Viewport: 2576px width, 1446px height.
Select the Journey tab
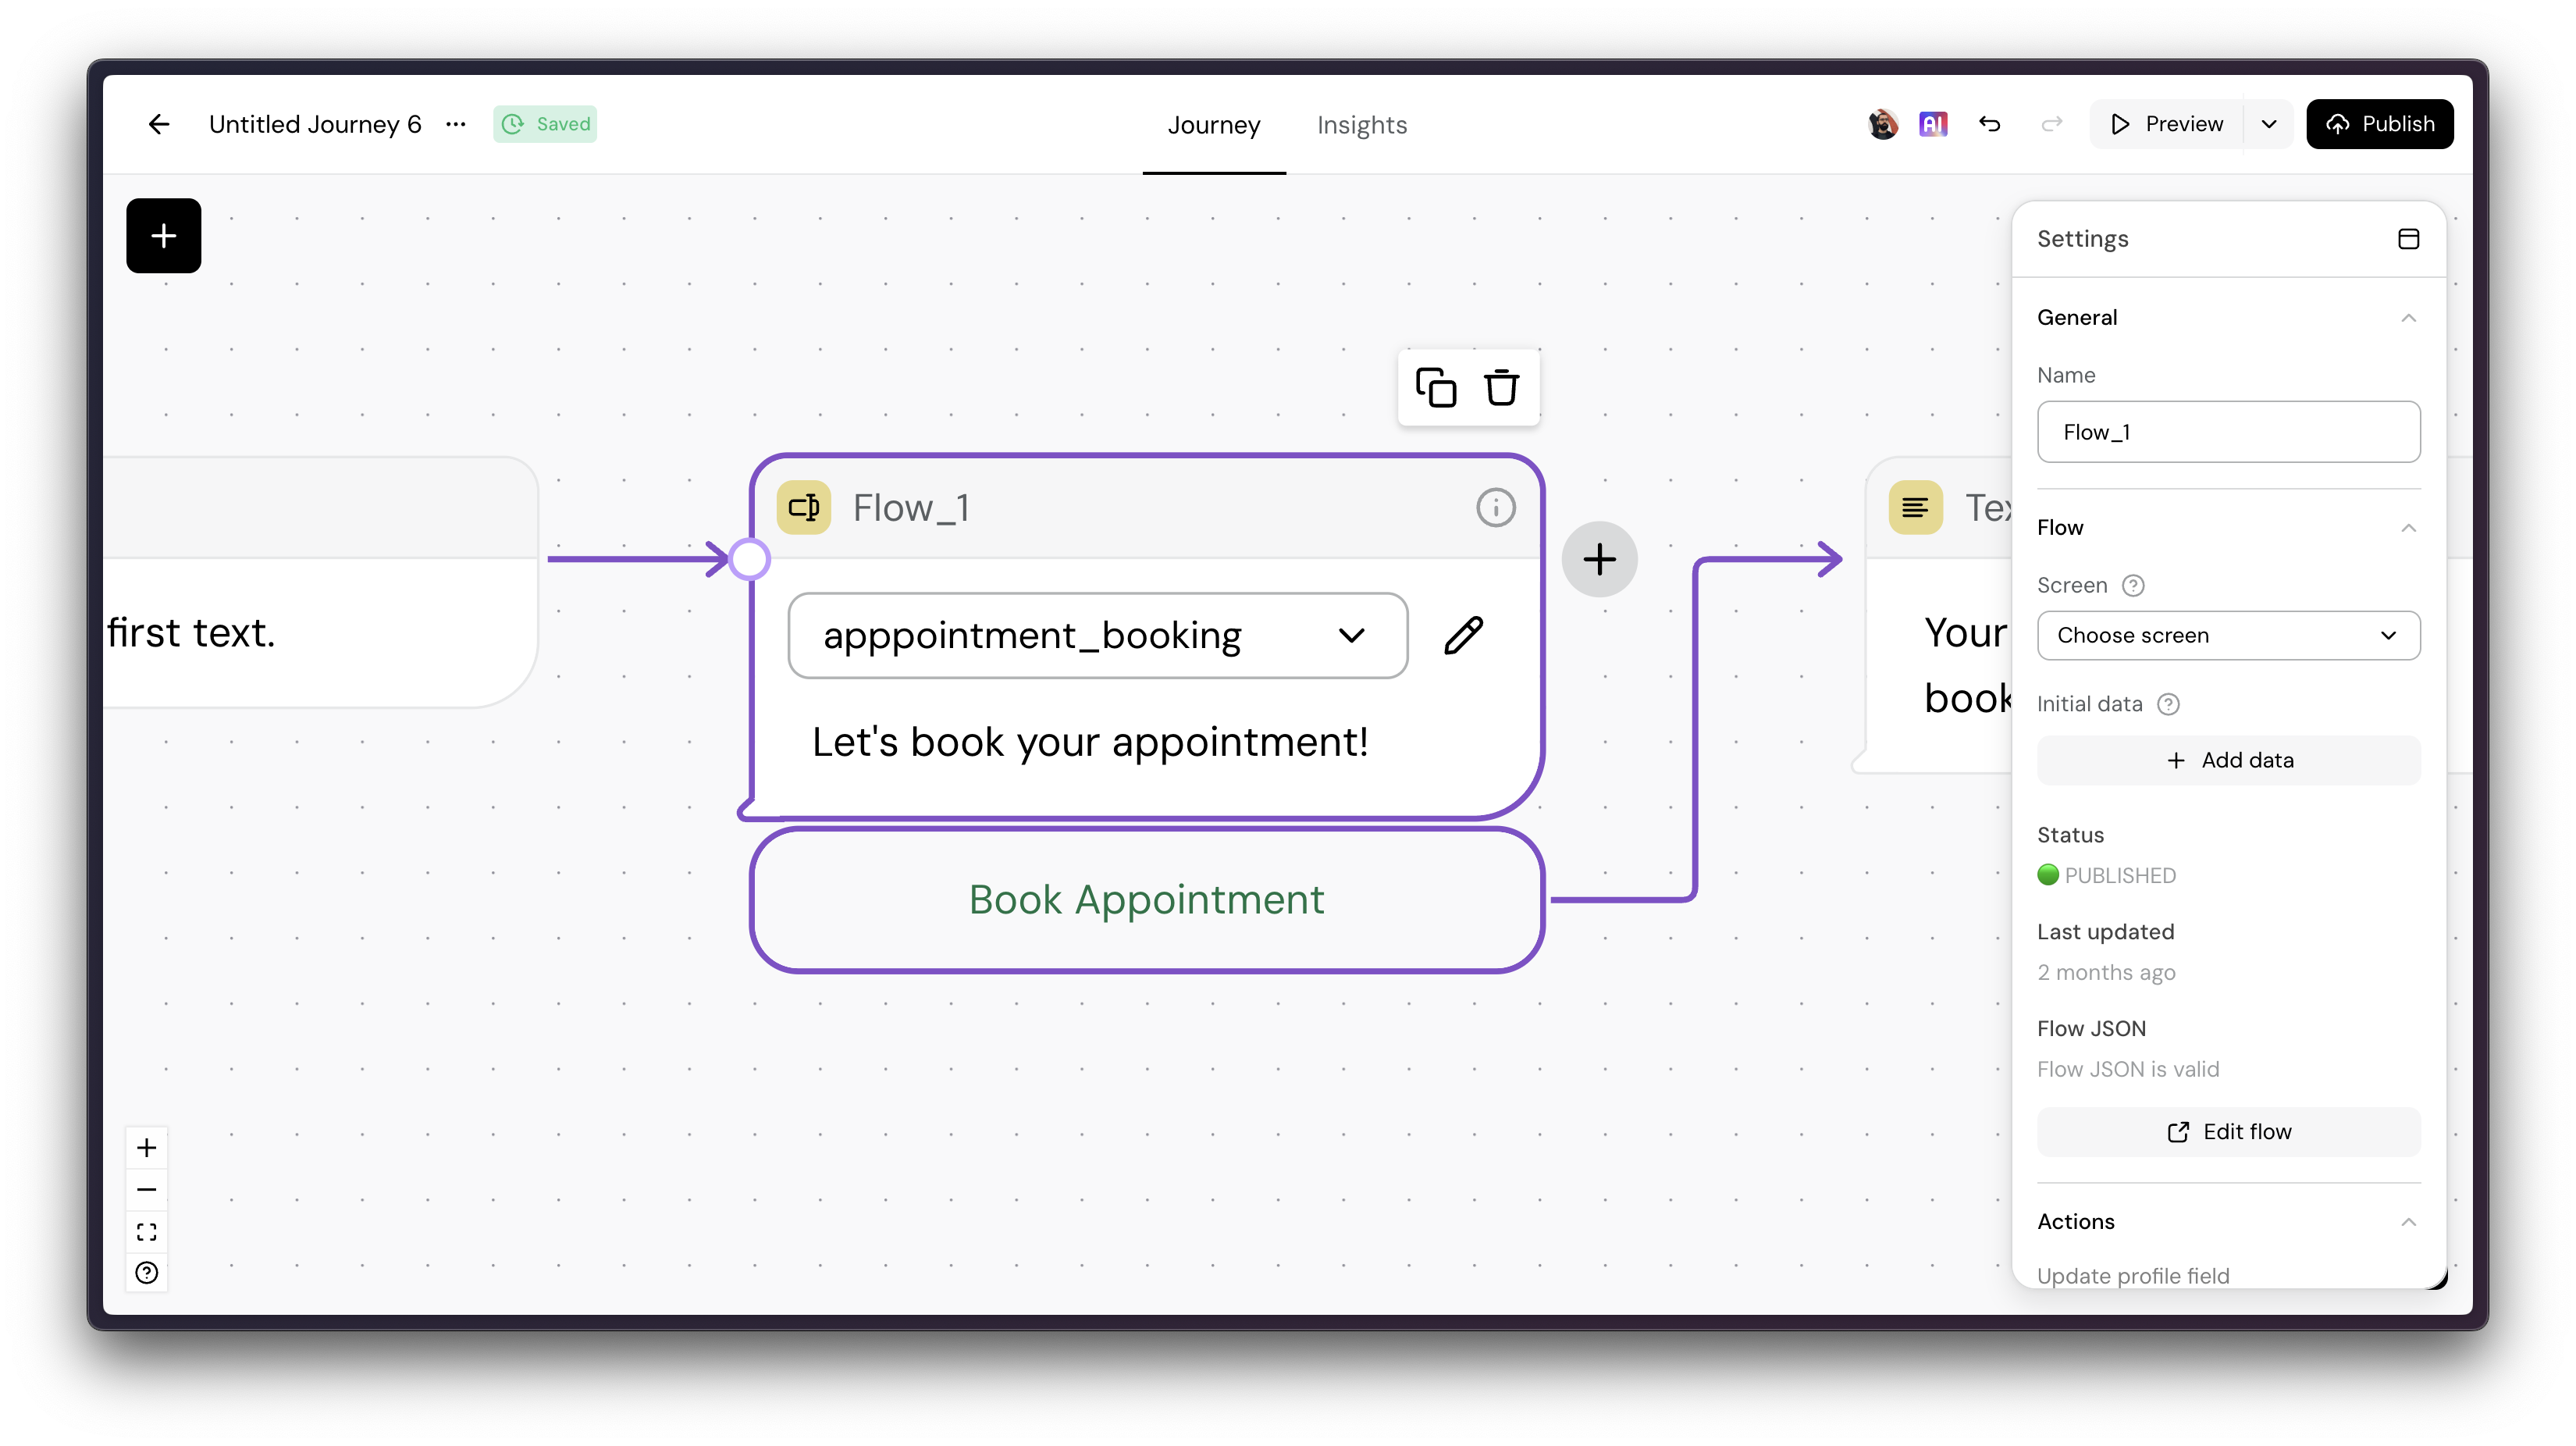click(x=1213, y=125)
